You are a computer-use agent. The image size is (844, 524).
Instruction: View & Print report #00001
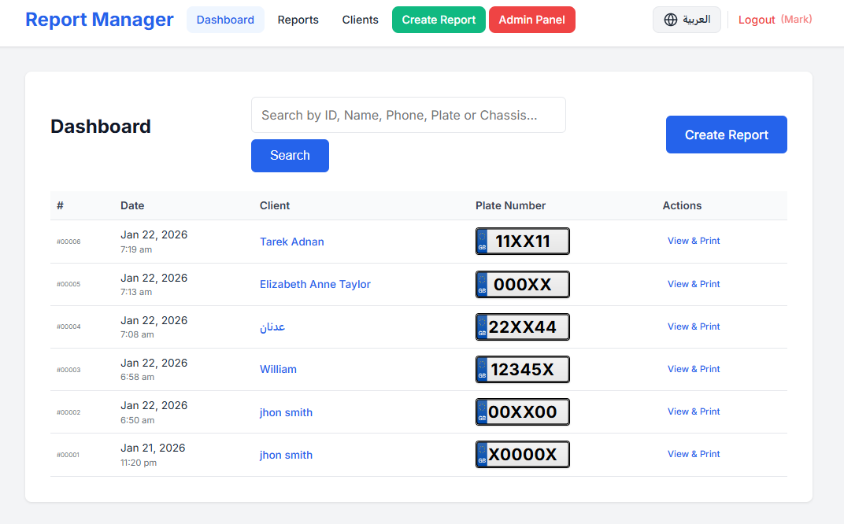click(694, 454)
